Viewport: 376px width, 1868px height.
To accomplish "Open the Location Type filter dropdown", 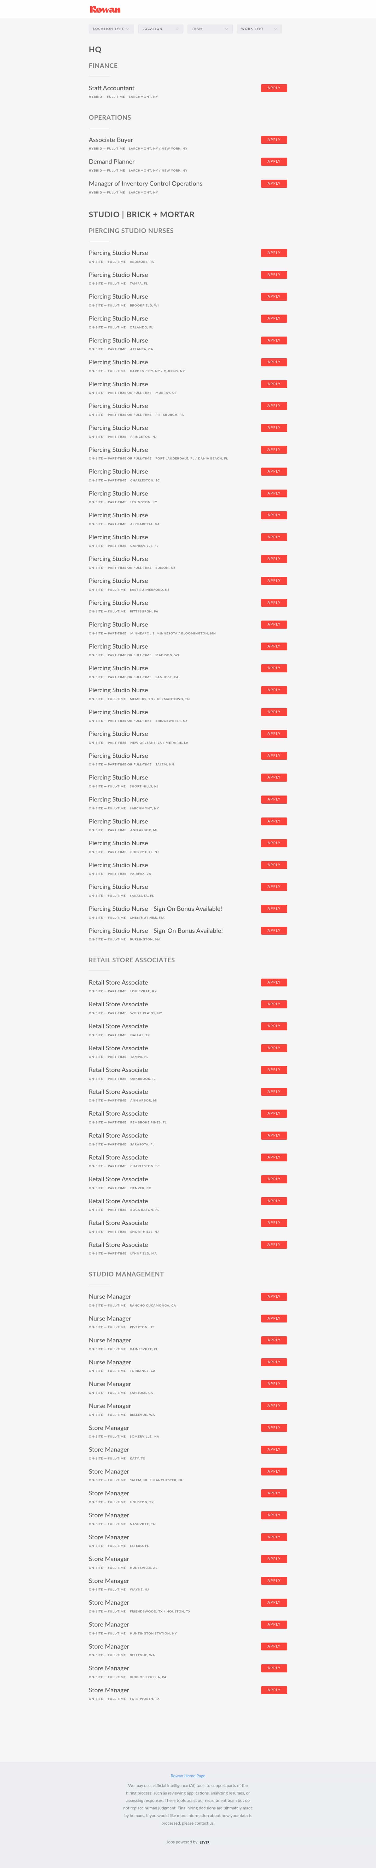I will coord(111,29).
